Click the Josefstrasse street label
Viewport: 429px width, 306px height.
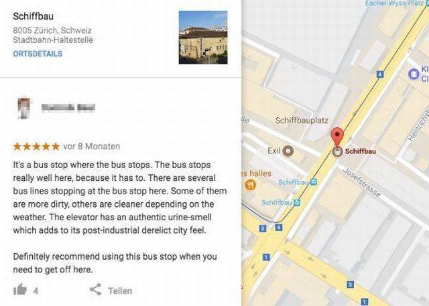point(361,181)
